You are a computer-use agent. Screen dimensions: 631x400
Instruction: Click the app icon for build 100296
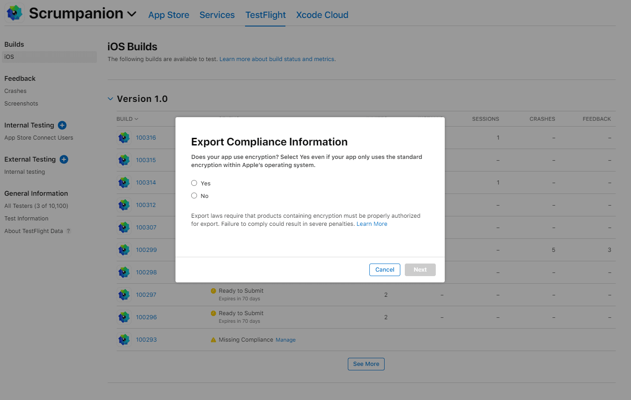124,317
